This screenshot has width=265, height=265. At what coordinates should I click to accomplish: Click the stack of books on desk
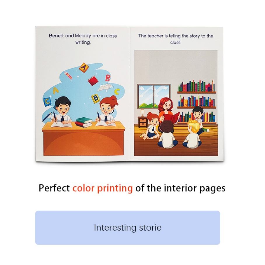tap(83, 121)
